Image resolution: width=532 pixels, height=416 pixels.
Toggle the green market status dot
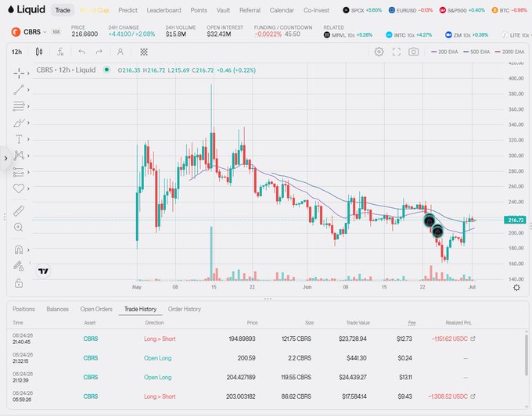(106, 70)
